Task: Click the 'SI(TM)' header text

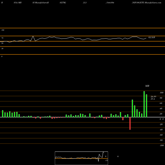Action: [63, 3]
